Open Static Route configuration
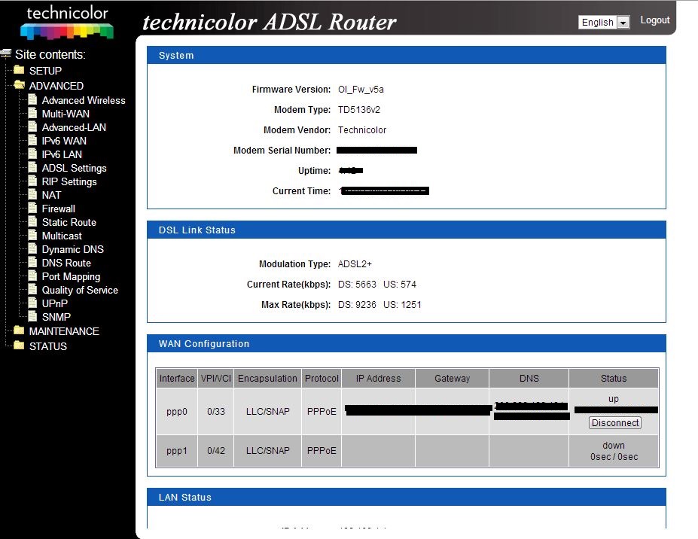Viewport: 698px width, 539px height. [69, 223]
